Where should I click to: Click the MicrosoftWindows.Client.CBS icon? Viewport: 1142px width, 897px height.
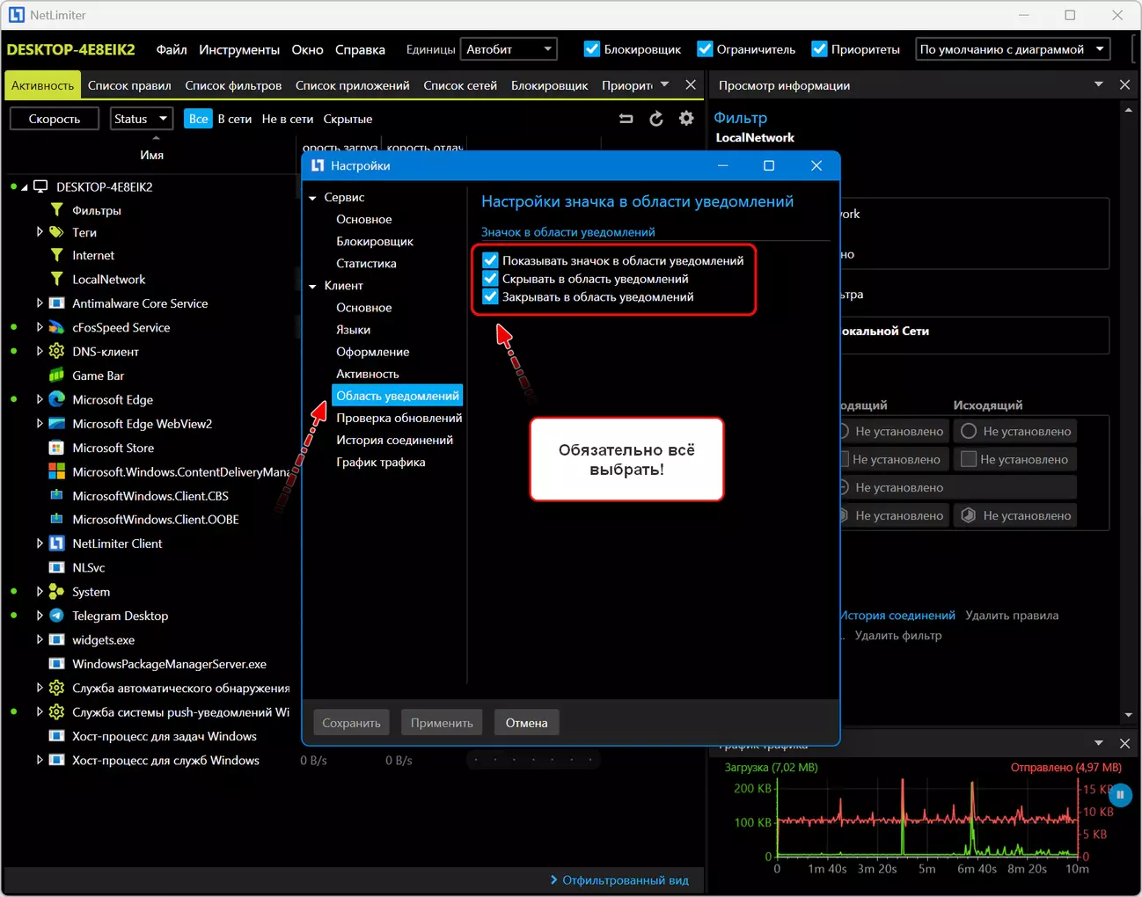[57, 496]
